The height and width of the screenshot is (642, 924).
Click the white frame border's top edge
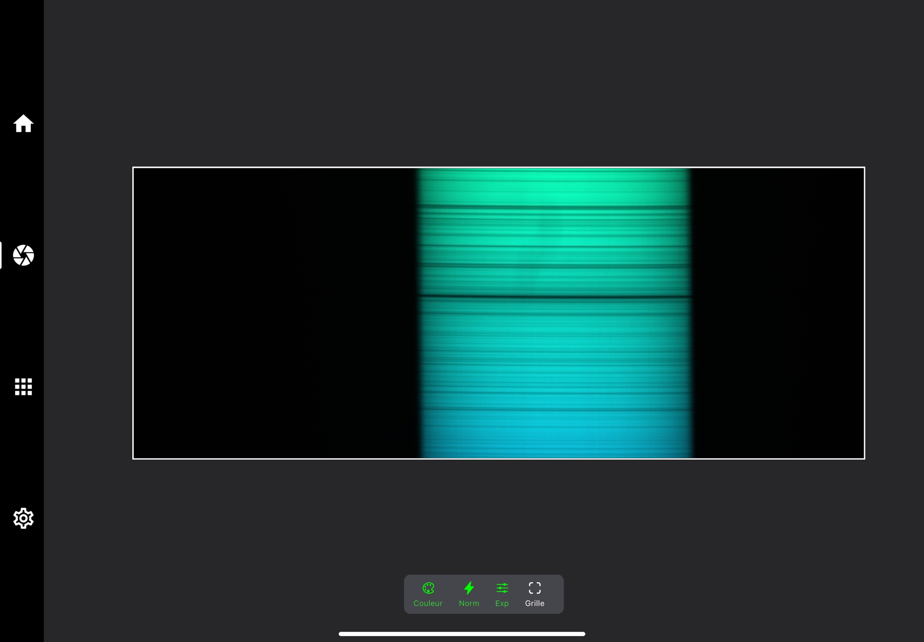pos(499,167)
